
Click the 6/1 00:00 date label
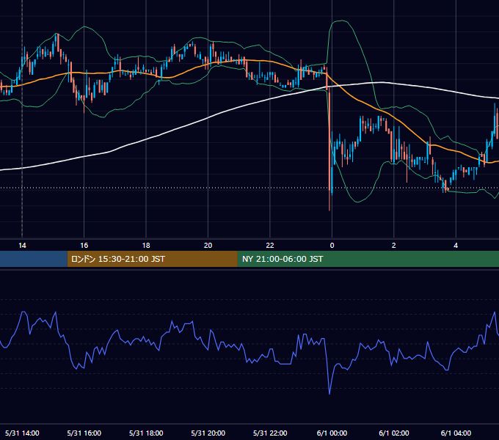(x=332, y=433)
